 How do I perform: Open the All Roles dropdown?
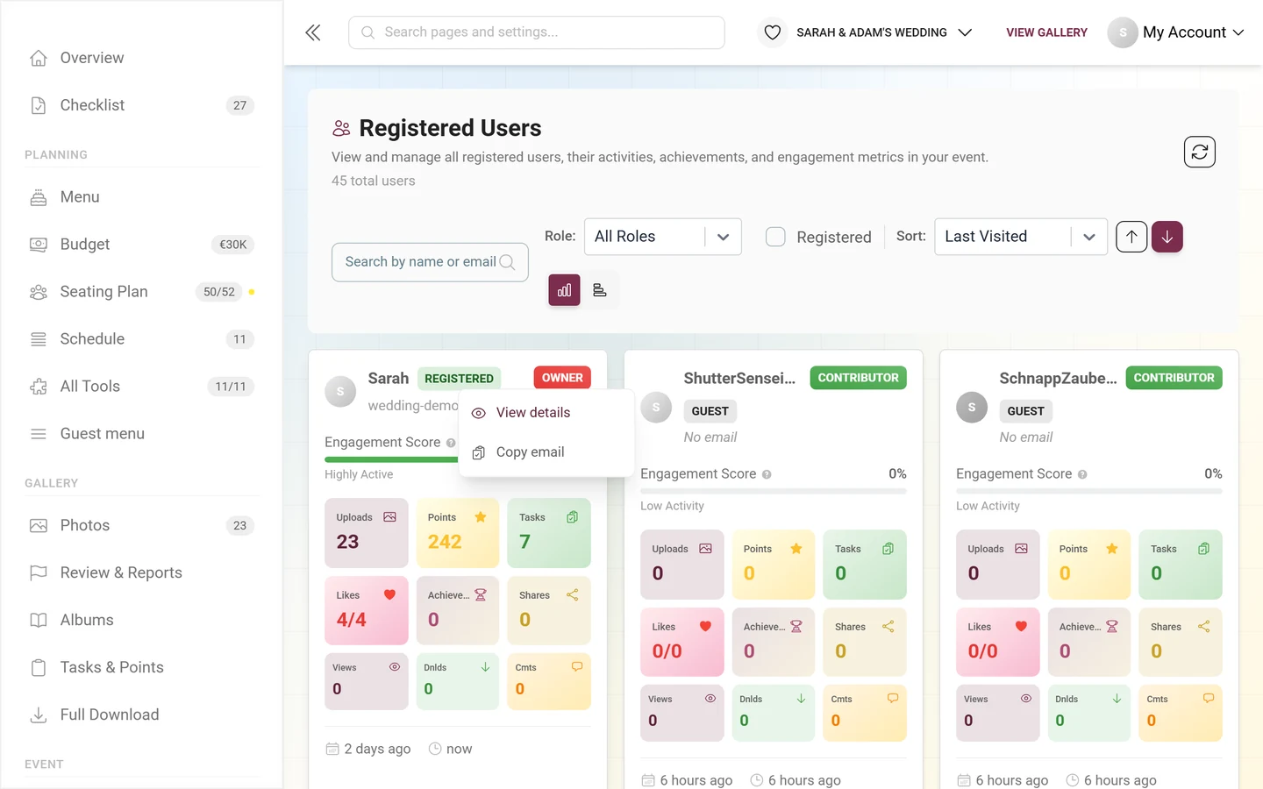[663, 237]
